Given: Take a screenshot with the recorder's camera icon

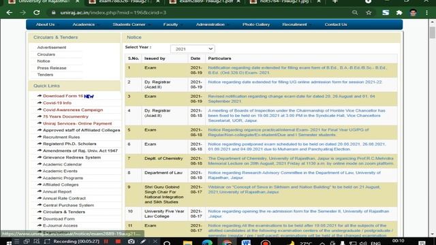Looking at the screenshot, I should coord(131,242).
